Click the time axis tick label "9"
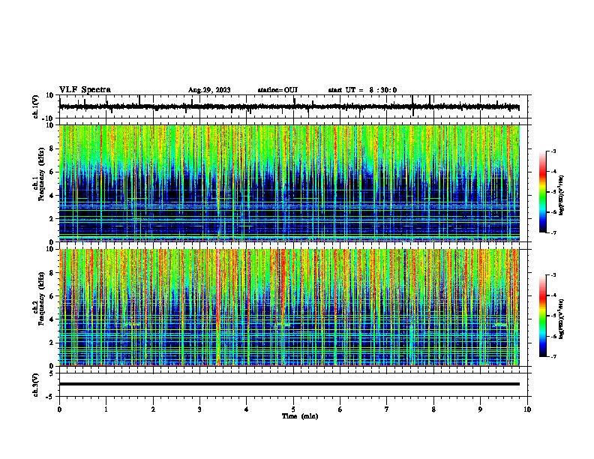Screen dimensions: 594x459 coord(480,409)
